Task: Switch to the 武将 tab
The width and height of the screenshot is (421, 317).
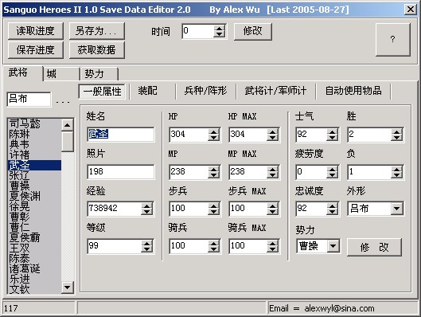Action: point(22,72)
